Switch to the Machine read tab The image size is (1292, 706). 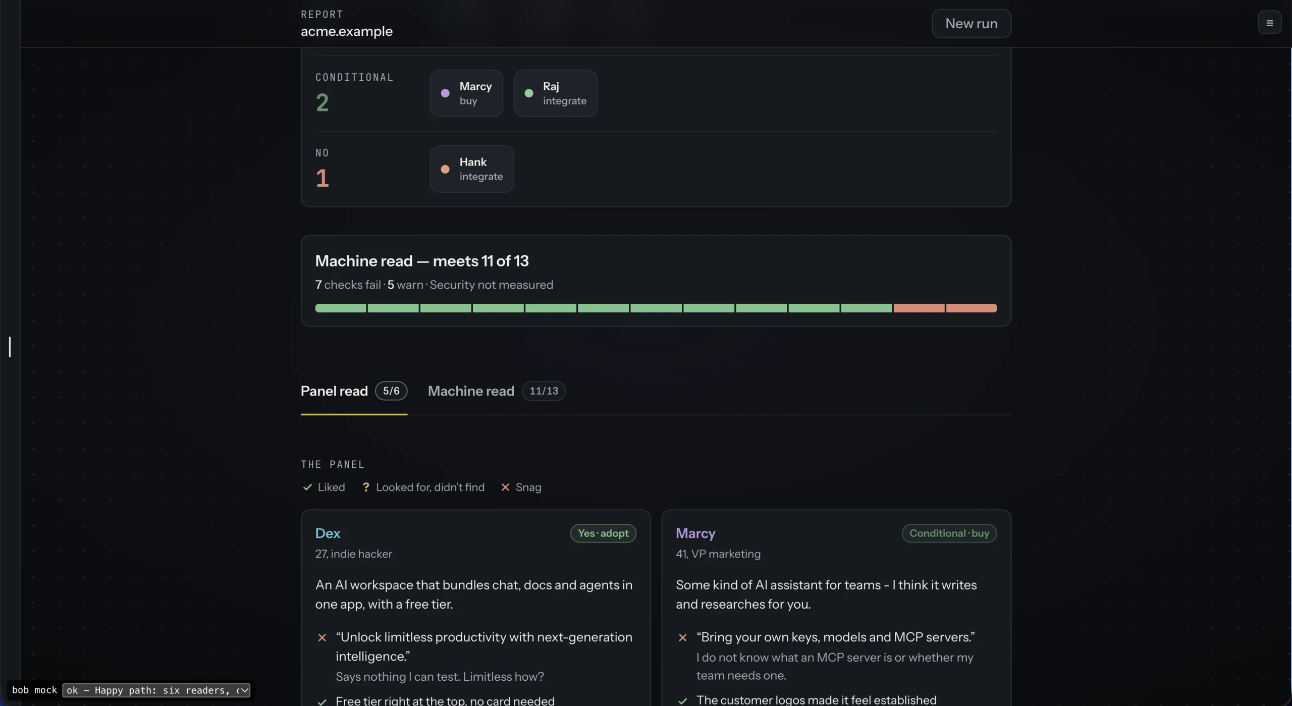point(497,391)
